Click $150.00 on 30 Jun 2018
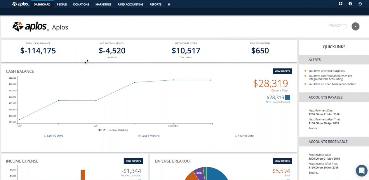369x180 pixels. click(324, 167)
